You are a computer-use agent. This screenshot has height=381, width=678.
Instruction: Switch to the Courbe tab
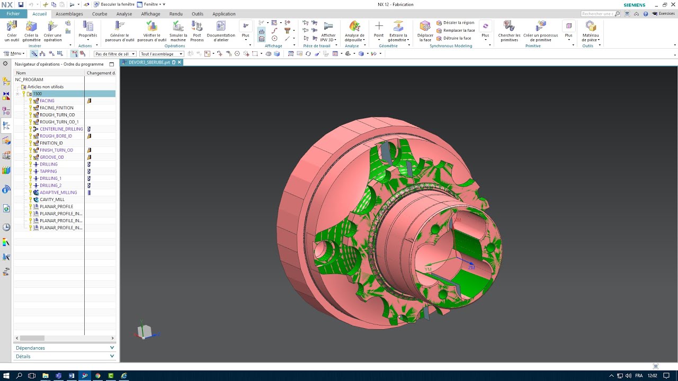coord(100,14)
